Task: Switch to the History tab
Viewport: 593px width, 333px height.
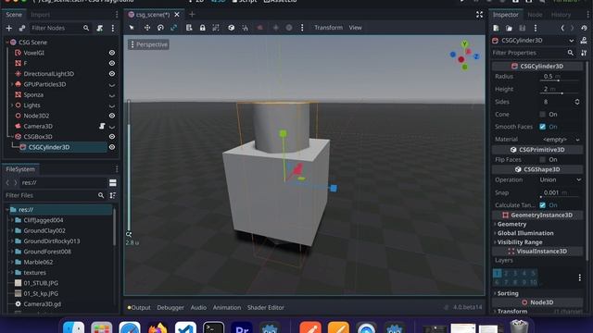Action: click(x=561, y=15)
